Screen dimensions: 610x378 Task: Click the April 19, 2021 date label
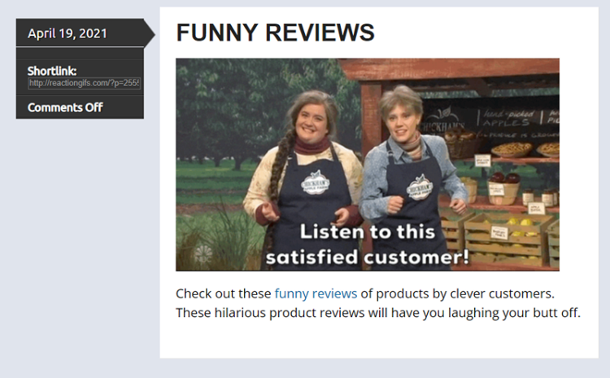[68, 33]
